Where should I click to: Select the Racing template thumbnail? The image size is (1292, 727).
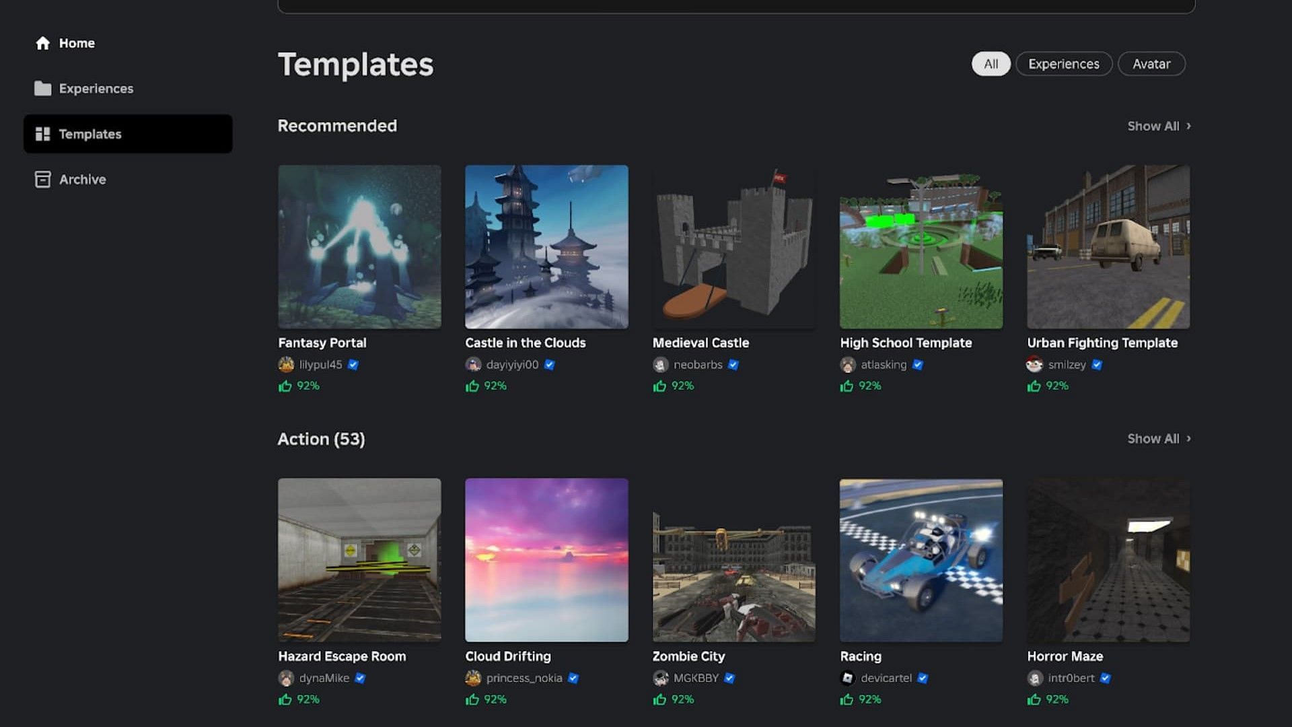tap(921, 559)
